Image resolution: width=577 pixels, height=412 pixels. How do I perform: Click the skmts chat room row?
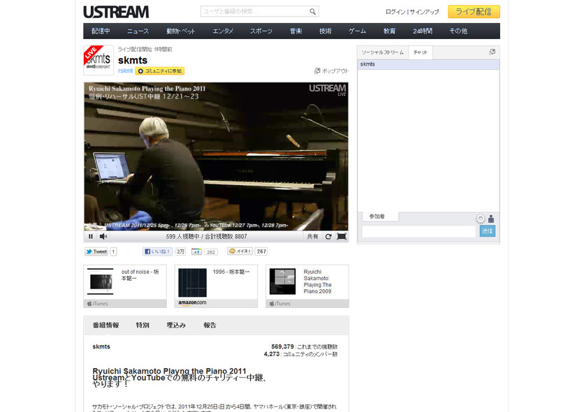[x=428, y=64]
